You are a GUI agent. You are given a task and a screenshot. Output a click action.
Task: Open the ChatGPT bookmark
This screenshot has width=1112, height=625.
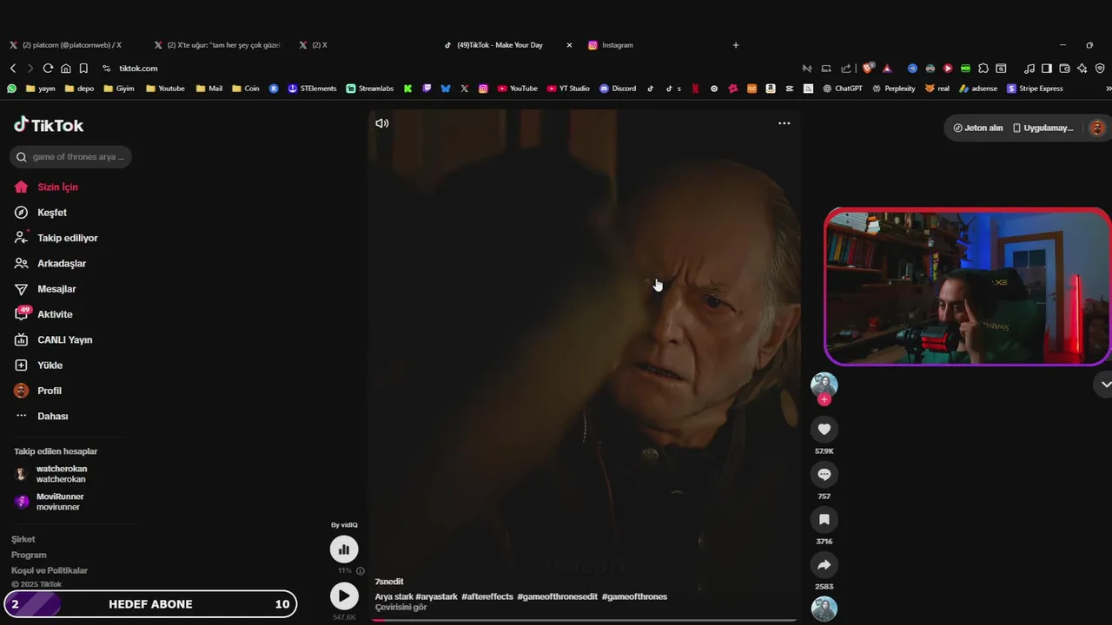coord(843,89)
